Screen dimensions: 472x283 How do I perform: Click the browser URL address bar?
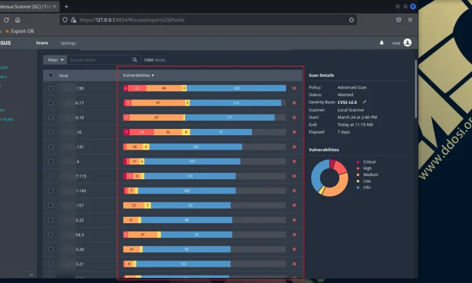click(208, 20)
